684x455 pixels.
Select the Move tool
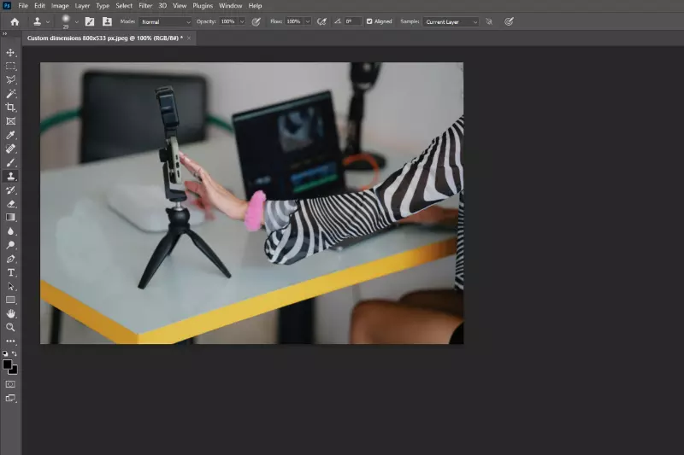click(10, 53)
